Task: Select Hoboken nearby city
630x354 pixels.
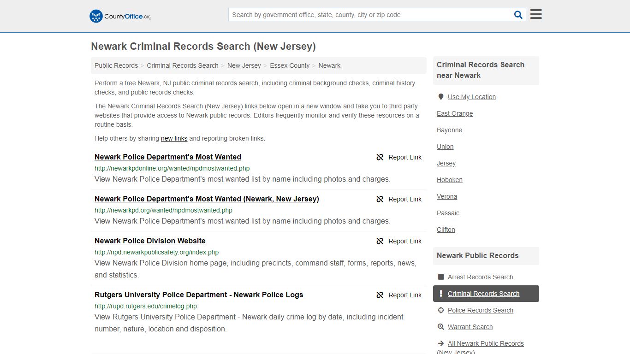Action: (x=450, y=180)
